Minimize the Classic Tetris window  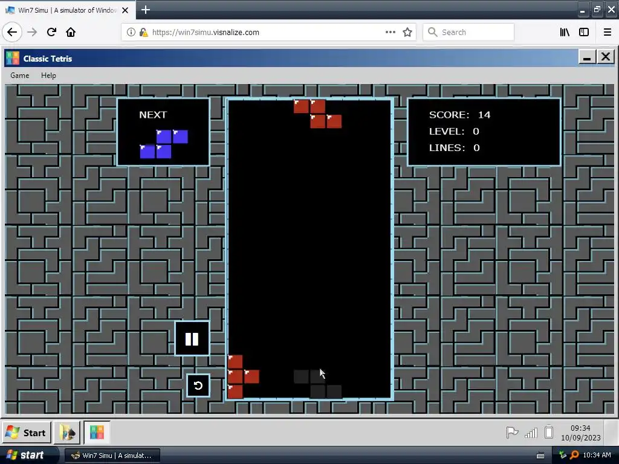pos(587,57)
